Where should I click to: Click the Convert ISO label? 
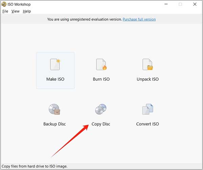[x=148, y=124]
